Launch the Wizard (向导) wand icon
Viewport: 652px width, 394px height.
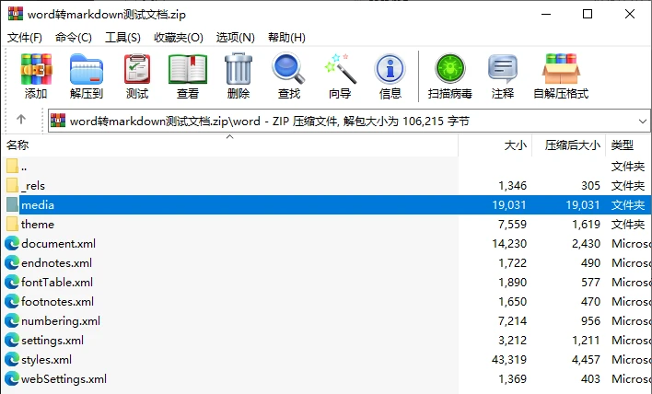pyautogui.click(x=340, y=69)
